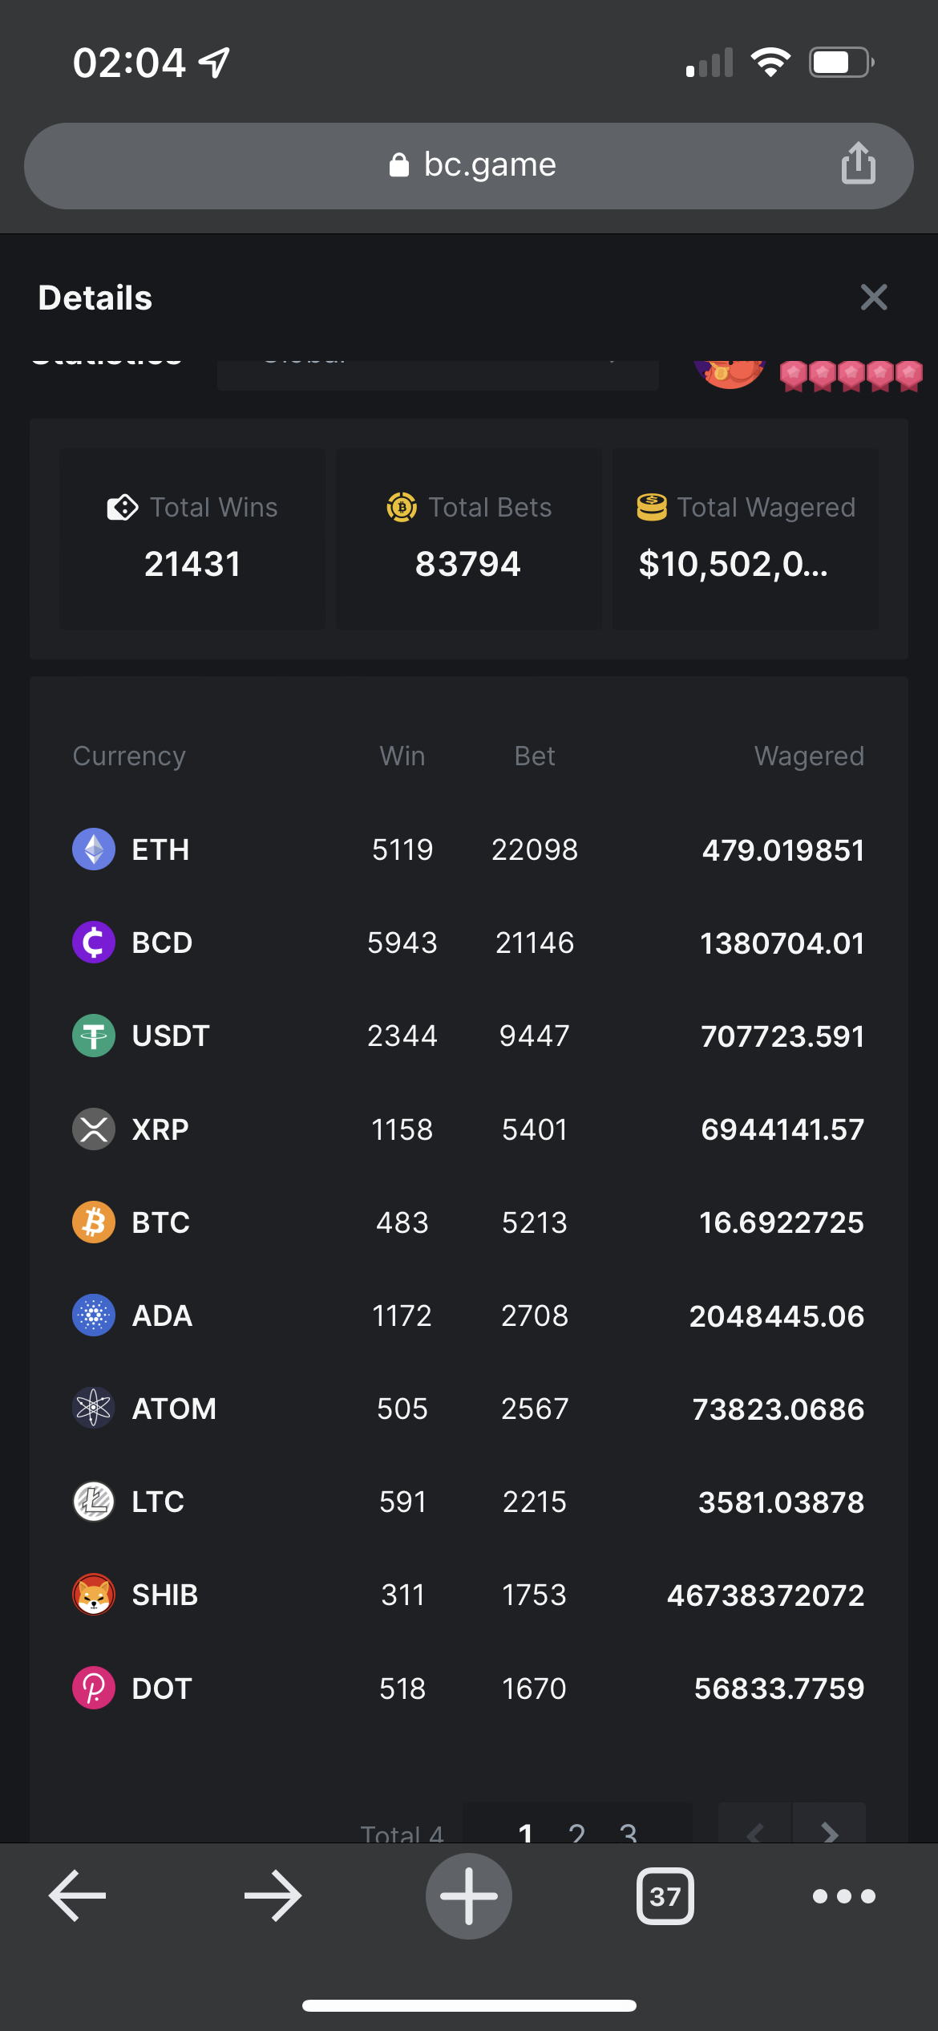Open a new tab with plus button
This screenshot has width=938, height=2031.
pyautogui.click(x=469, y=1896)
